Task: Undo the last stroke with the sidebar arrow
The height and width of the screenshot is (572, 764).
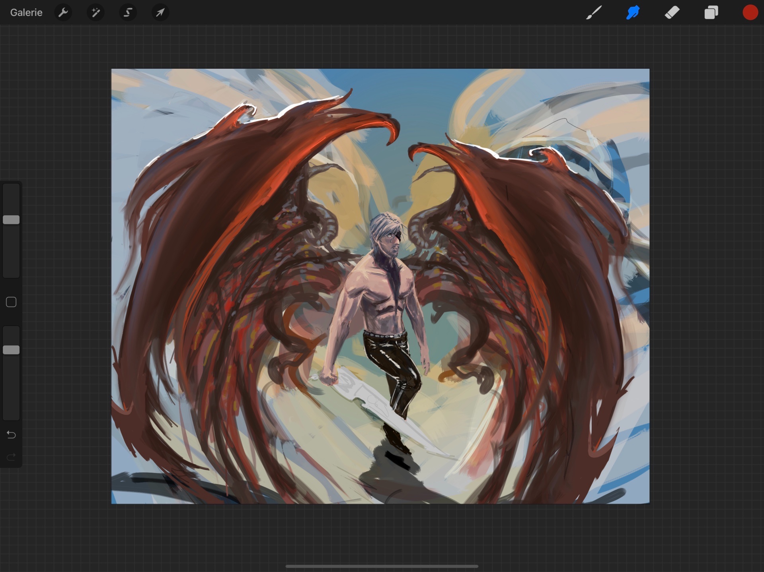Action: click(x=11, y=435)
